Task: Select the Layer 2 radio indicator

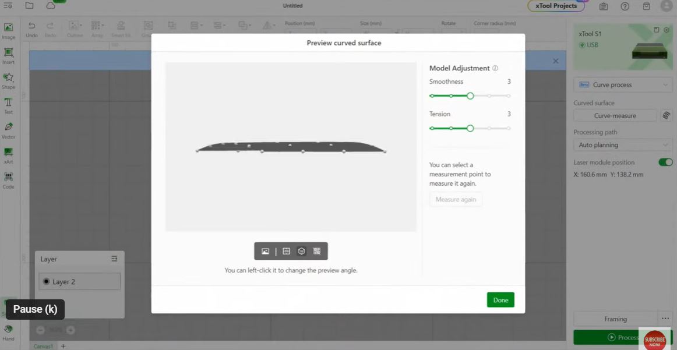Action: tap(46, 281)
